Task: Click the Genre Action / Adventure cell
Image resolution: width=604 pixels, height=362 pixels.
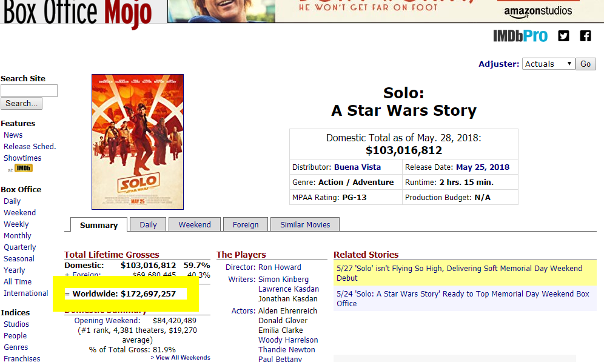Action: pos(346,183)
